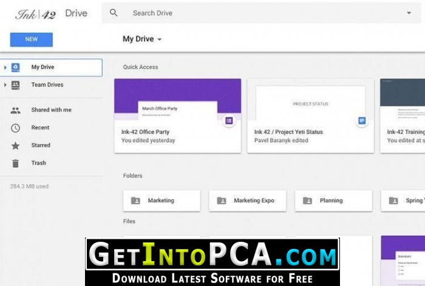The image size is (425, 286).
Task: Click the Shared with me people icon
Action: click(15, 110)
